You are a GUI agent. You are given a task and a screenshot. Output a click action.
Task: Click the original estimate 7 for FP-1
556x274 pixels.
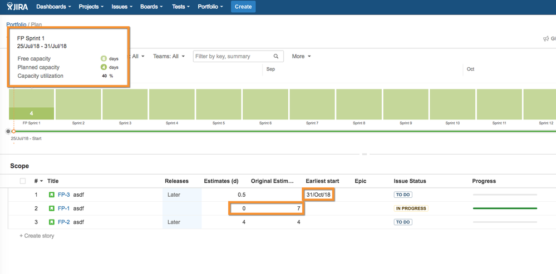tap(298, 208)
